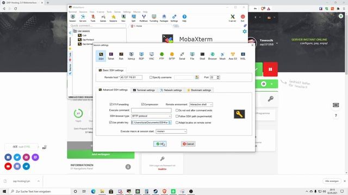The width and height of the screenshot is (348, 195).
Task: Select the SSH session type icon
Action: [x=101, y=56]
